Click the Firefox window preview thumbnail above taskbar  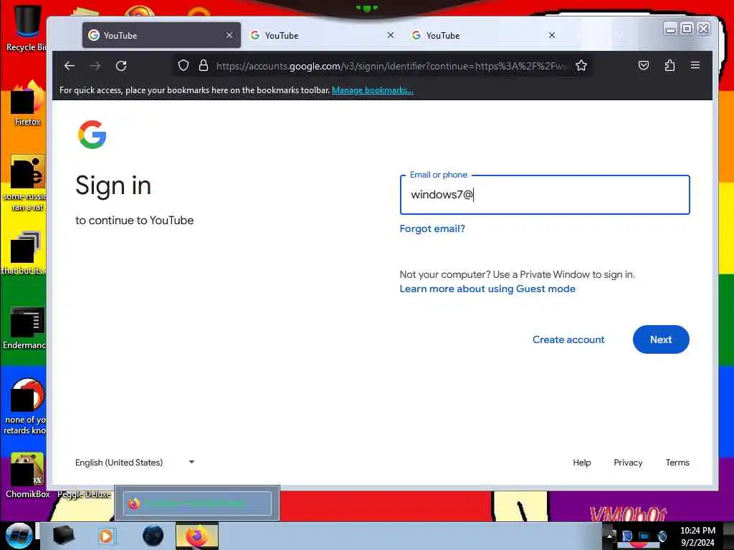point(197,503)
